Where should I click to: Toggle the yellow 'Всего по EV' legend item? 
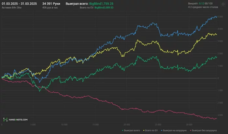coord(152,130)
